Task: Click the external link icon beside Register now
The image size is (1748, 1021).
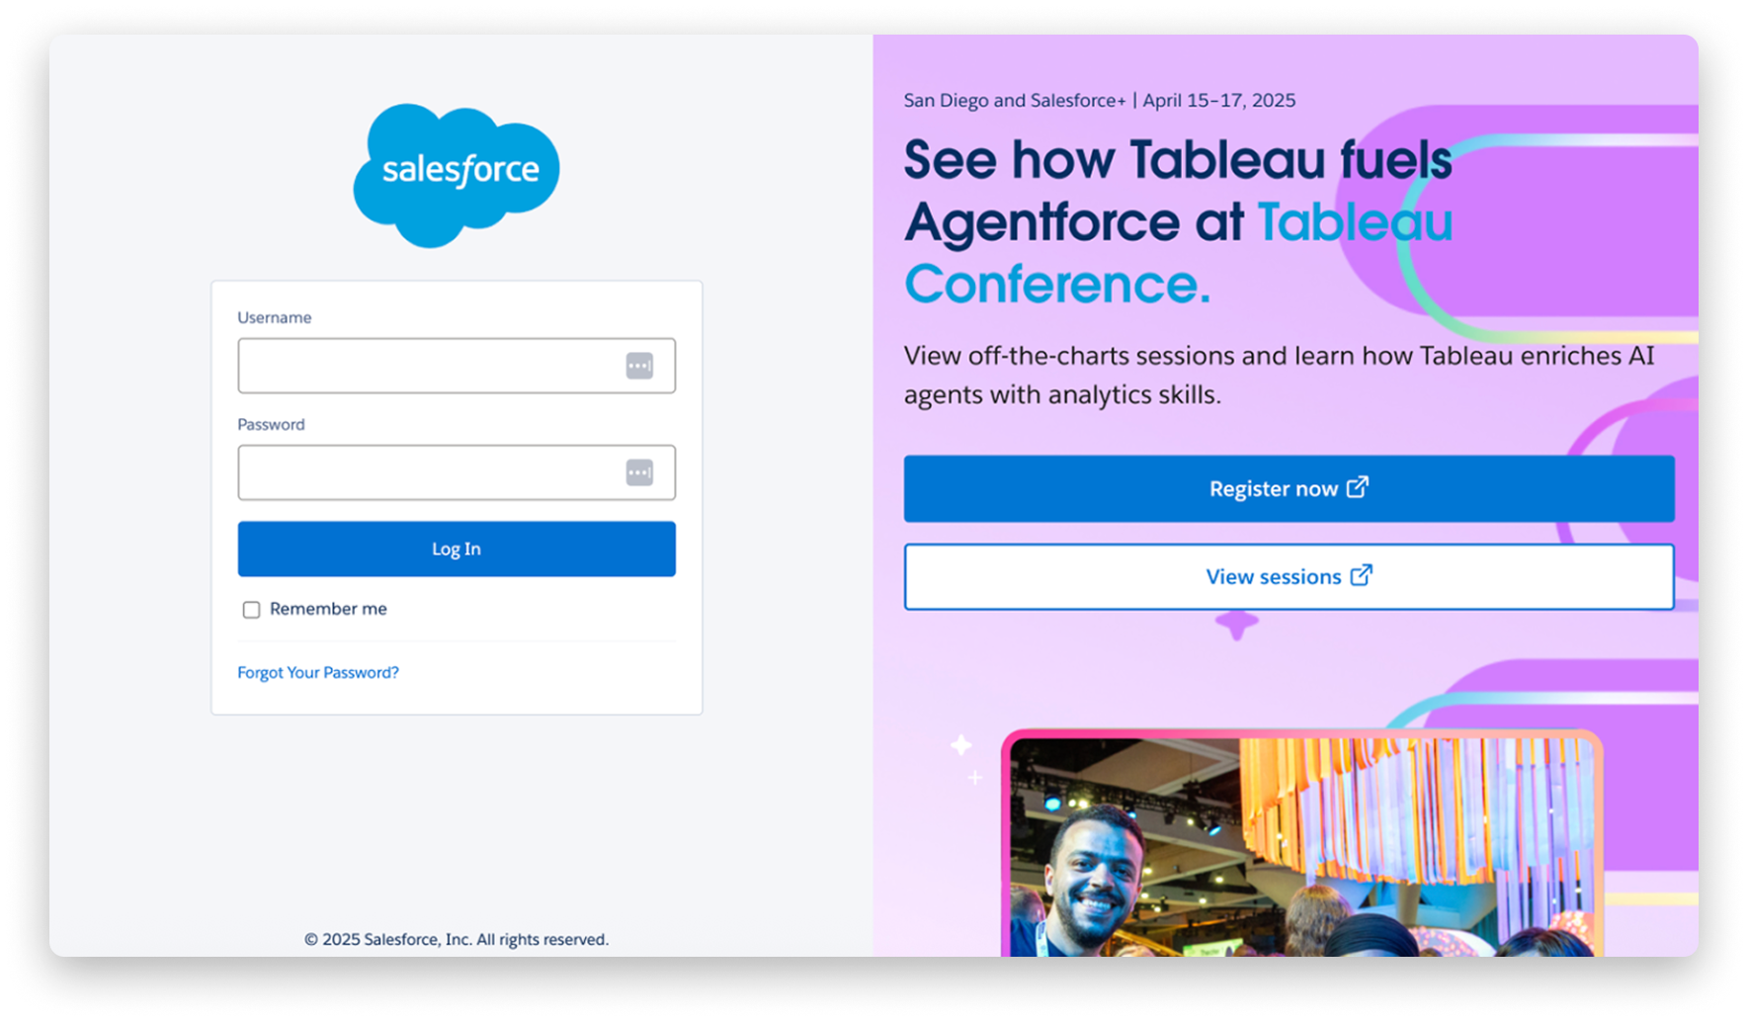Action: coord(1358,487)
